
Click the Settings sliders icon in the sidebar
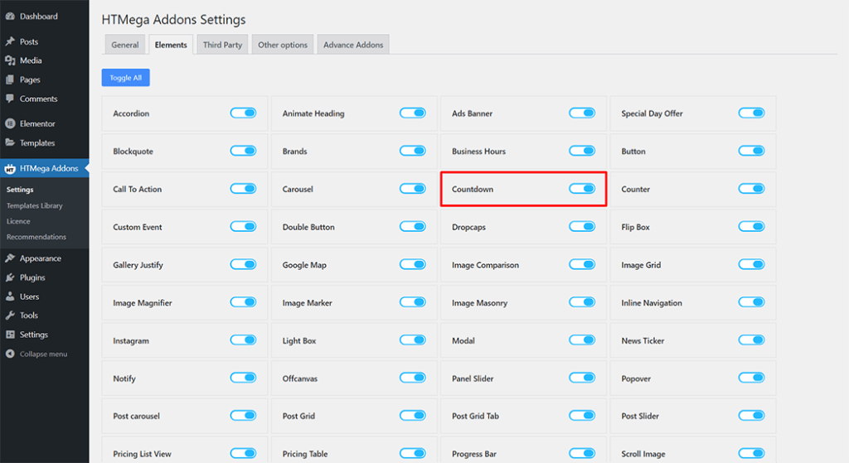pos(10,335)
